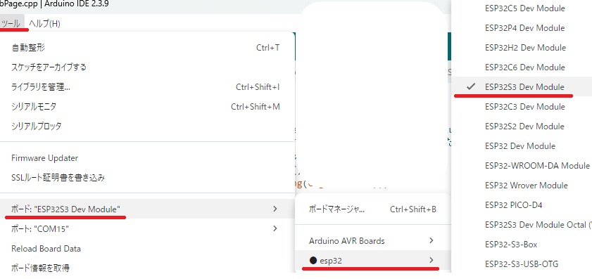Viewport: 592px width, 279px height.
Task: Choose スケッチをアーカイブする
Action: [x=147, y=67]
